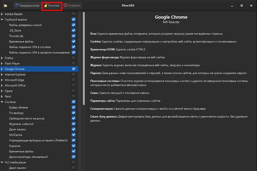Click the BleachBit app menu icon

5,5
